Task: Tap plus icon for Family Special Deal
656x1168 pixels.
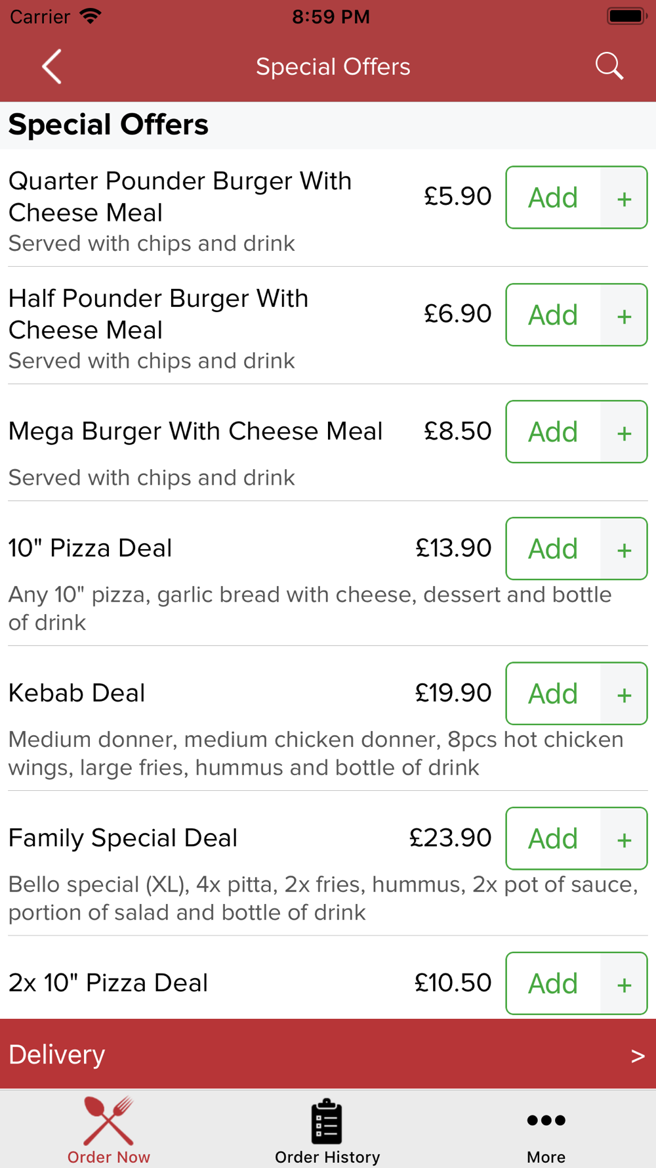Action: [624, 839]
